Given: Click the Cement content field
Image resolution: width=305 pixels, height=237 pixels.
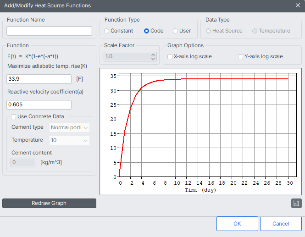Looking at the screenshot, I should click(23, 162).
